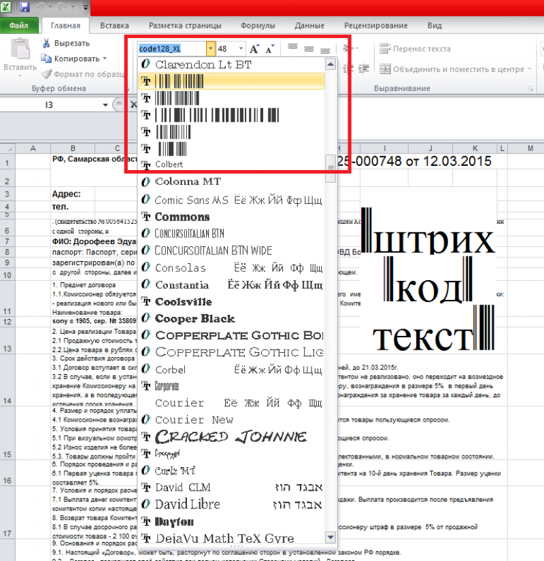
Task: Expand the Объединить и поместить dropdown arrow
Action: 529,69
